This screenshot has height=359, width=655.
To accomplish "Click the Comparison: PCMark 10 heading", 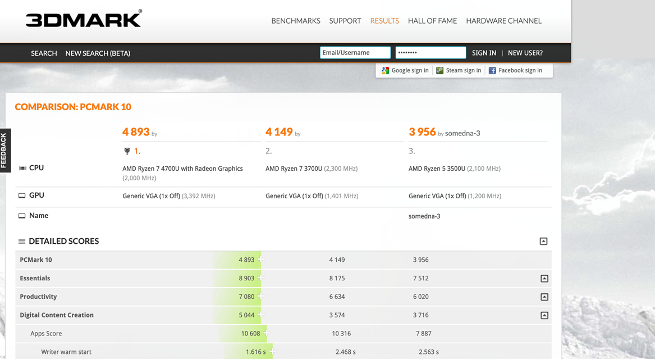I will (73, 107).
